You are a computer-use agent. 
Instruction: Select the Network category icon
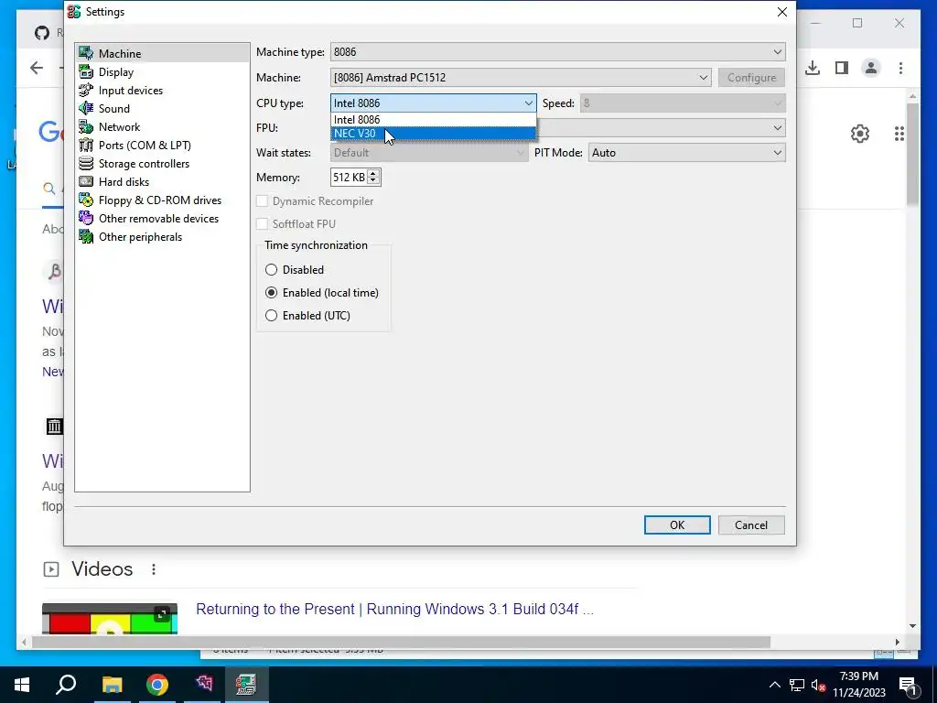click(x=86, y=126)
